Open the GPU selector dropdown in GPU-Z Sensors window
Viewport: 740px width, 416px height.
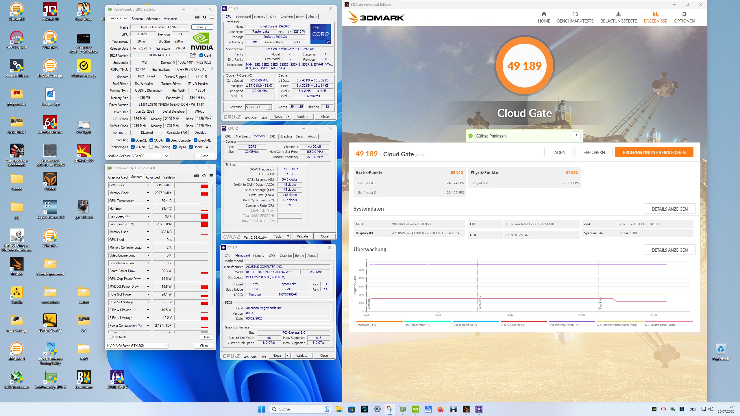pyautogui.click(x=137, y=346)
